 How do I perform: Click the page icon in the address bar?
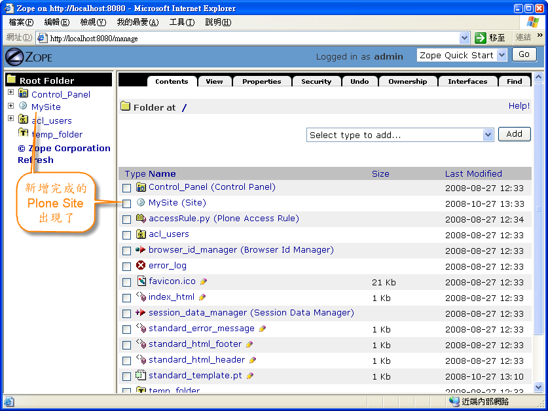(x=42, y=38)
